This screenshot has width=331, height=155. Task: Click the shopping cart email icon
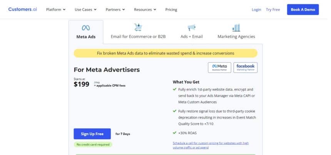pos(138,27)
